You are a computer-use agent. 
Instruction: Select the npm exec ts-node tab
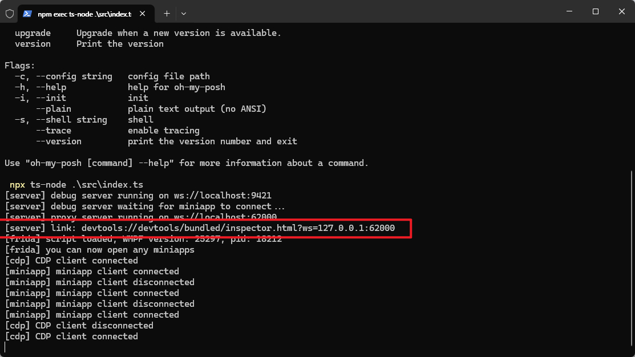click(86, 14)
